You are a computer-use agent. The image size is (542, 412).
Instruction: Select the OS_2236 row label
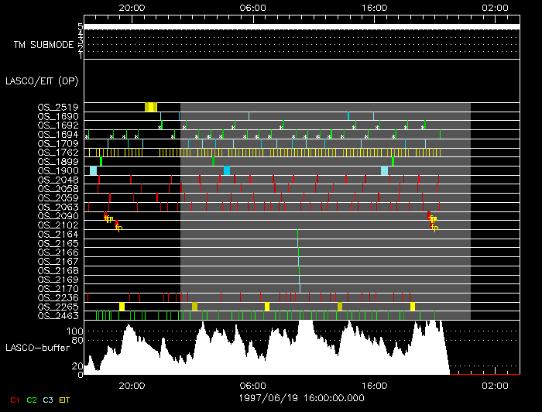coord(58,297)
